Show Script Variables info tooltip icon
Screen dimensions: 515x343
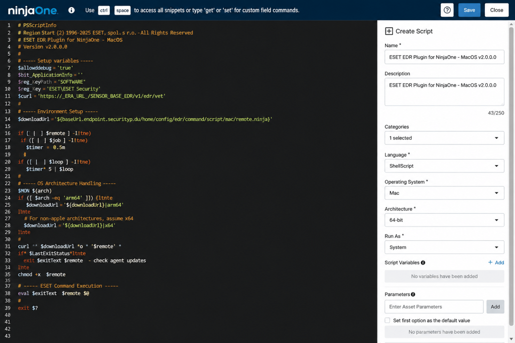click(x=423, y=263)
